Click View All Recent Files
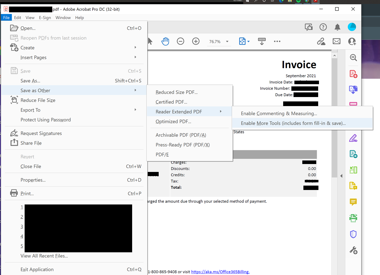 44,256
